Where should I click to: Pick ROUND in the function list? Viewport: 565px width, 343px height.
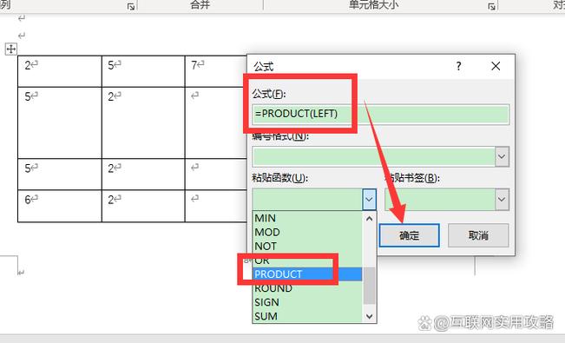click(x=308, y=288)
